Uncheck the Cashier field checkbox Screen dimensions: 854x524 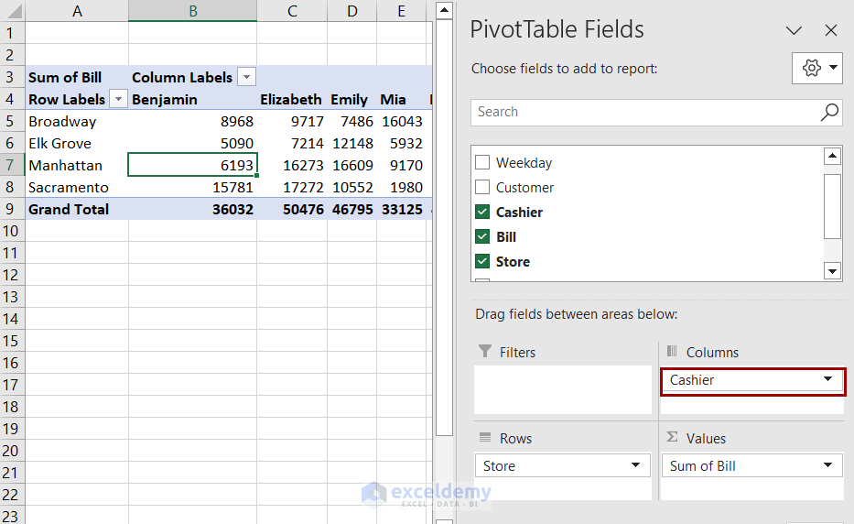[x=482, y=213]
